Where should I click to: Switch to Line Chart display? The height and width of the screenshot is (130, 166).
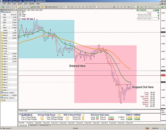(142, 7)
